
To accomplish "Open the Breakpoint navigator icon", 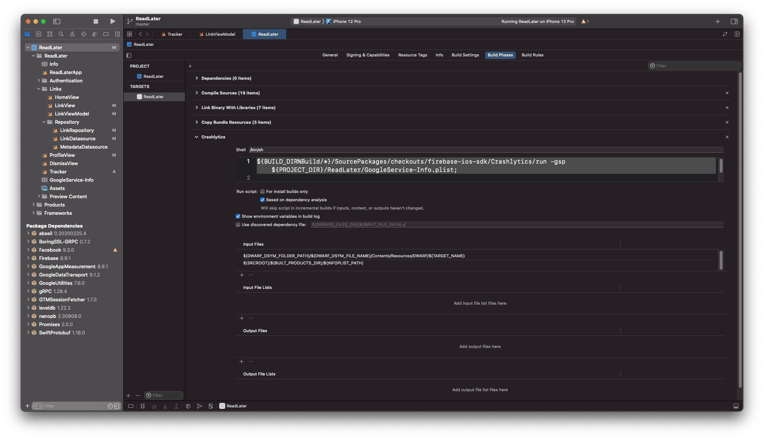I will [106, 34].
